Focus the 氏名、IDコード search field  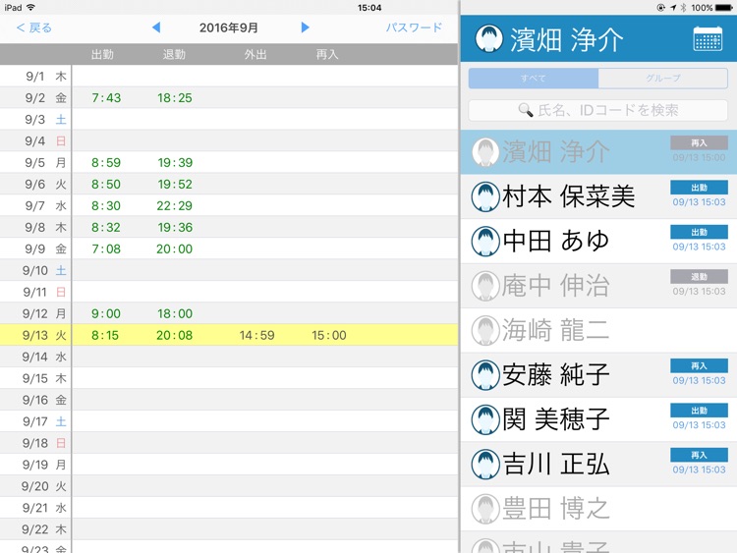tap(597, 110)
